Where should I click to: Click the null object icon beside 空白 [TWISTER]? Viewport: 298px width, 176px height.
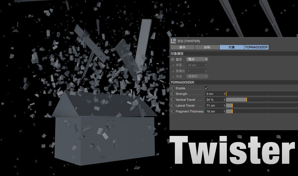[173, 40]
